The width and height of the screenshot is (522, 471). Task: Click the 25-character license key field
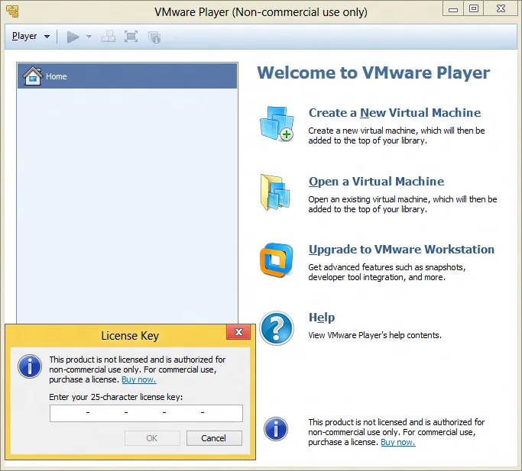(146, 413)
